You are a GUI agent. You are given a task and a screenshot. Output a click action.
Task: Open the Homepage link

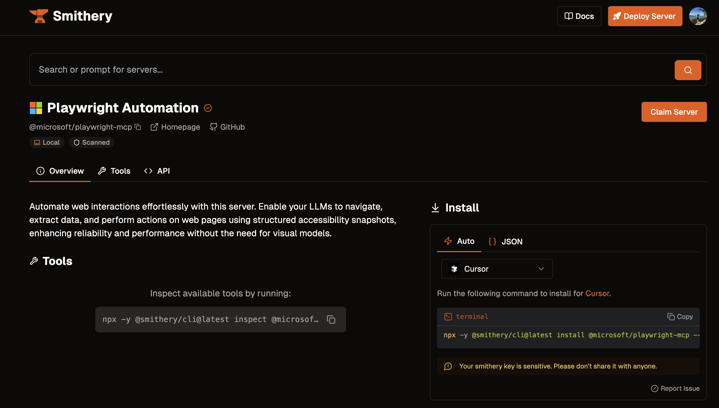click(x=175, y=127)
